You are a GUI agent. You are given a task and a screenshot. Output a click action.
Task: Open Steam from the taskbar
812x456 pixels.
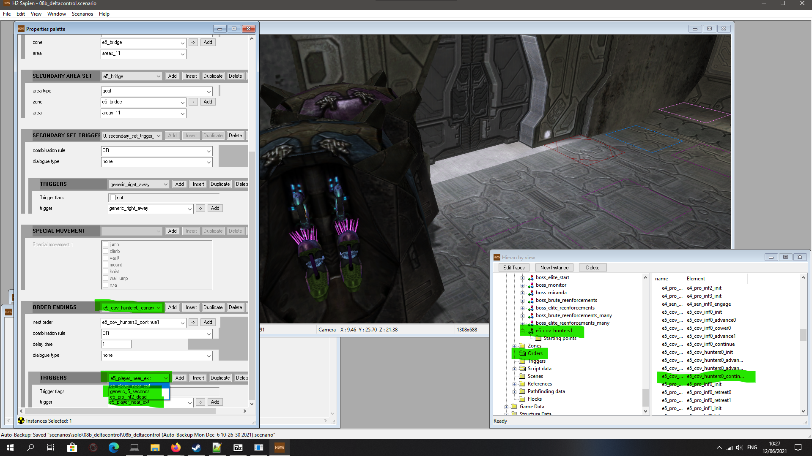pos(196,448)
